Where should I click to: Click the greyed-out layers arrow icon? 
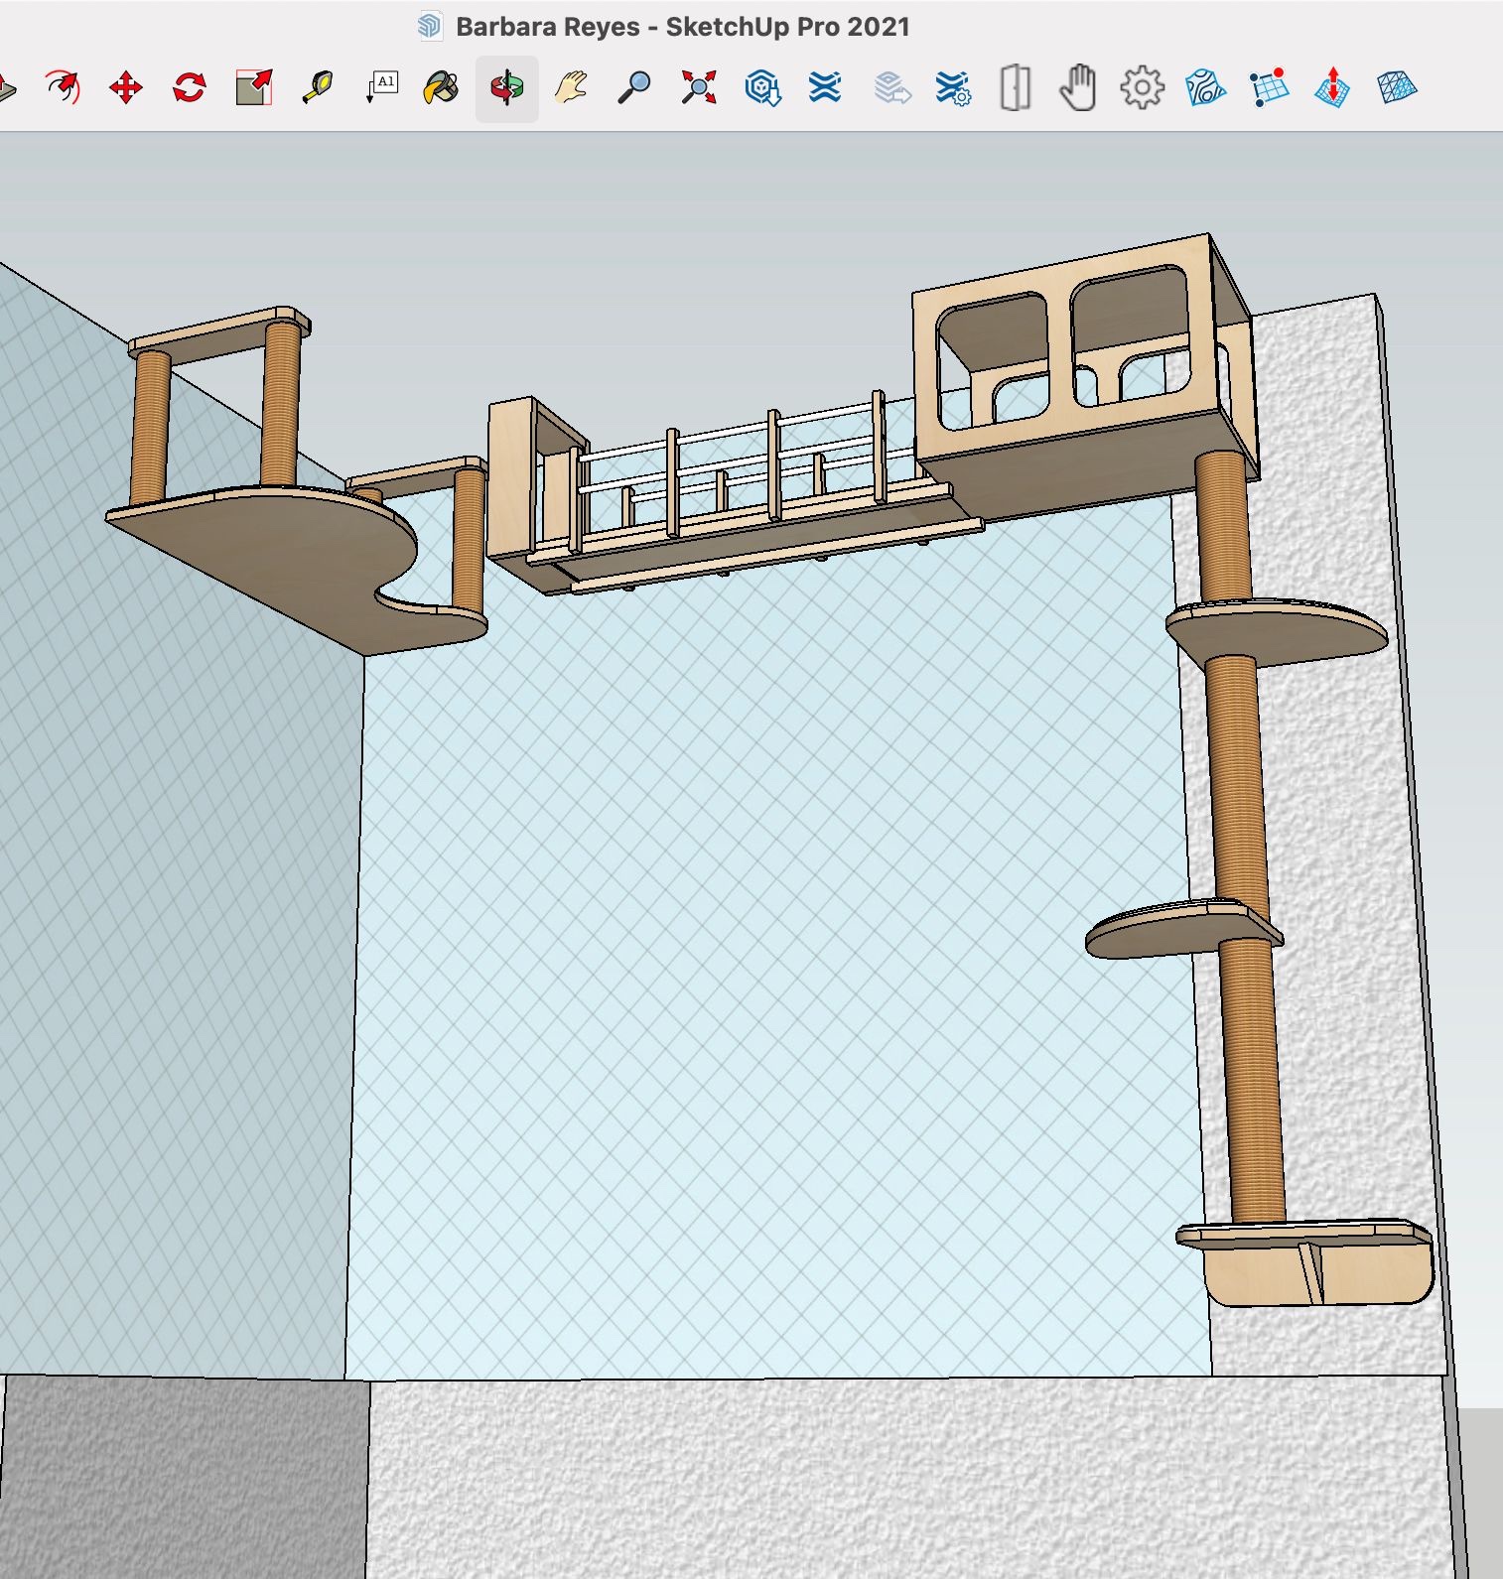click(x=891, y=87)
